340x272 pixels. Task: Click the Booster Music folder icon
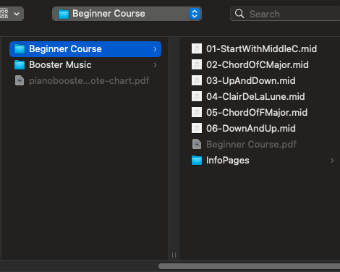coord(20,65)
